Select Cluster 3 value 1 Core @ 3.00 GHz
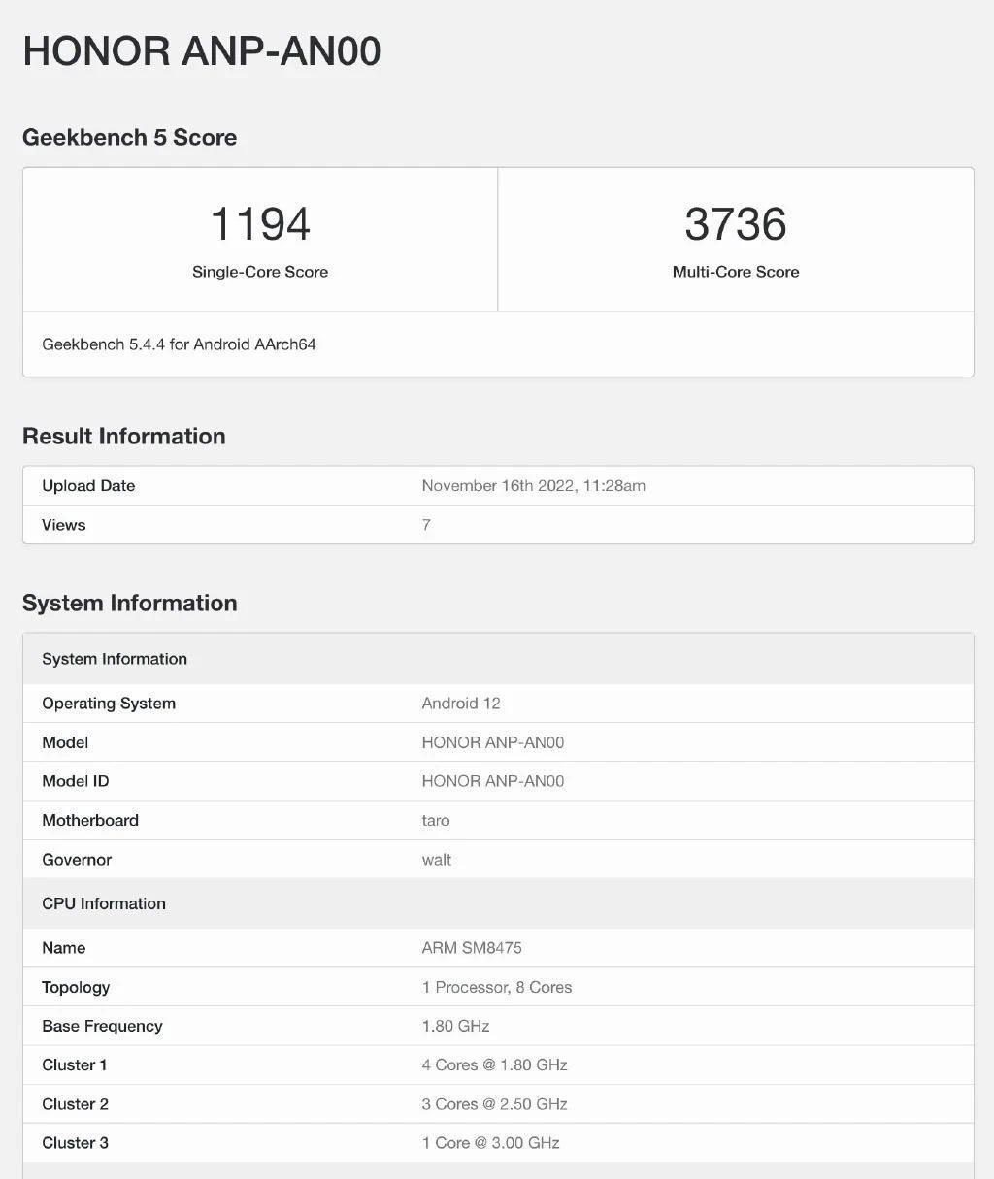The image size is (994, 1179). coord(491,1143)
